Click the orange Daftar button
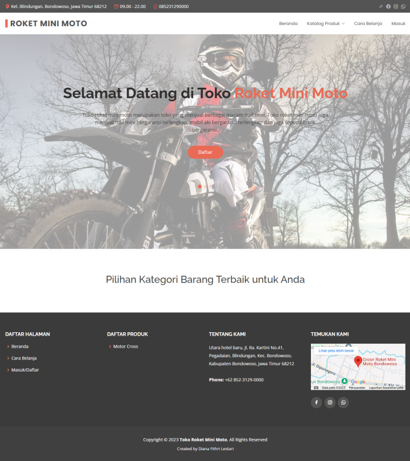This screenshot has width=410, height=461. coord(206,152)
